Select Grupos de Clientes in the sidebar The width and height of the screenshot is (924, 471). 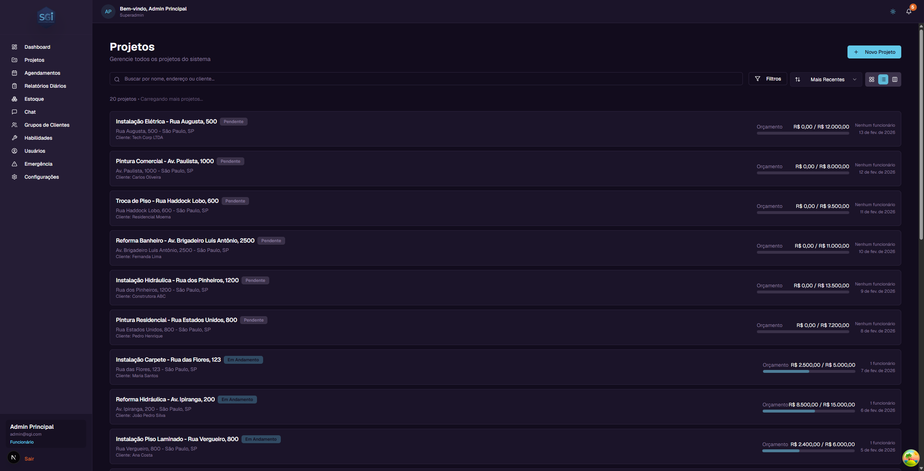[47, 125]
